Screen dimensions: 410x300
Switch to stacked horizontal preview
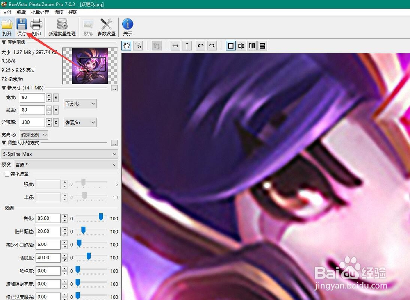(262, 46)
